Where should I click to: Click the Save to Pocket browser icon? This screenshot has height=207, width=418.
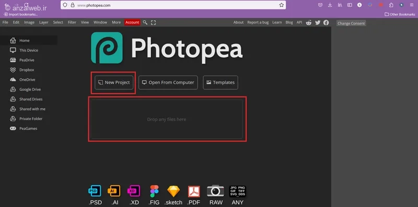click(320, 5)
